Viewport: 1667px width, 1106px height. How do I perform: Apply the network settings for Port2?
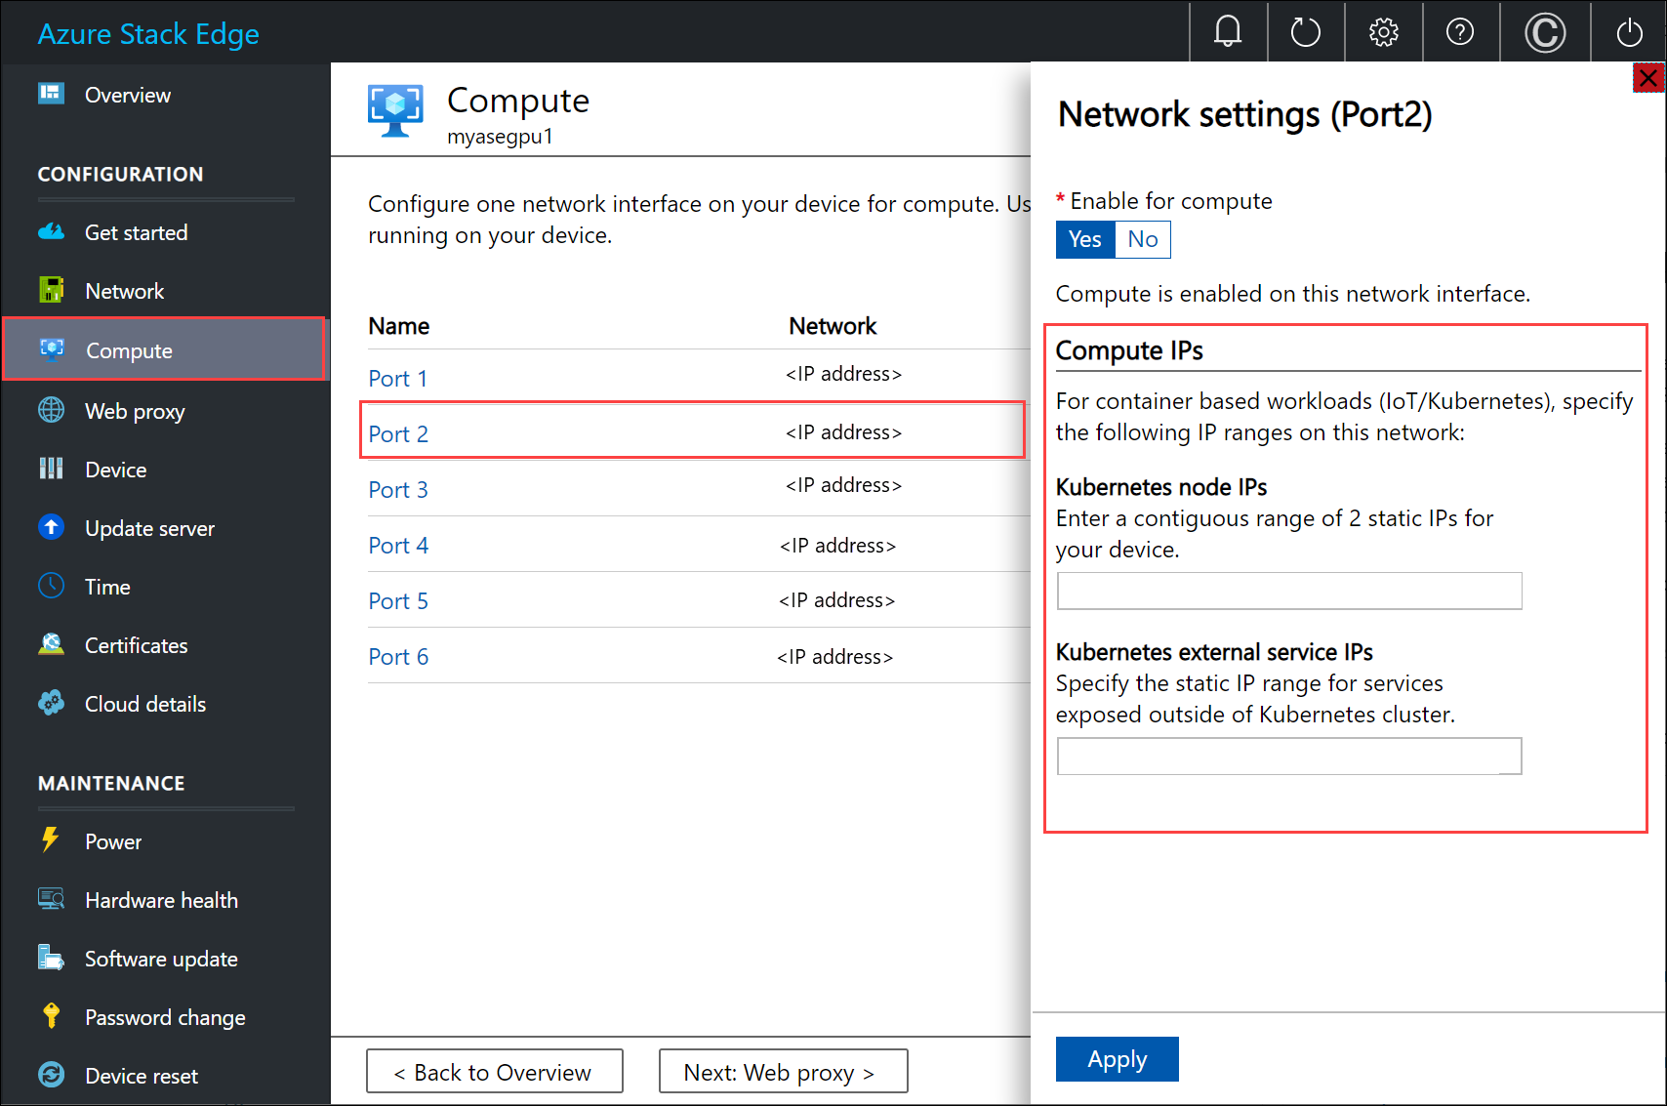(1117, 1058)
